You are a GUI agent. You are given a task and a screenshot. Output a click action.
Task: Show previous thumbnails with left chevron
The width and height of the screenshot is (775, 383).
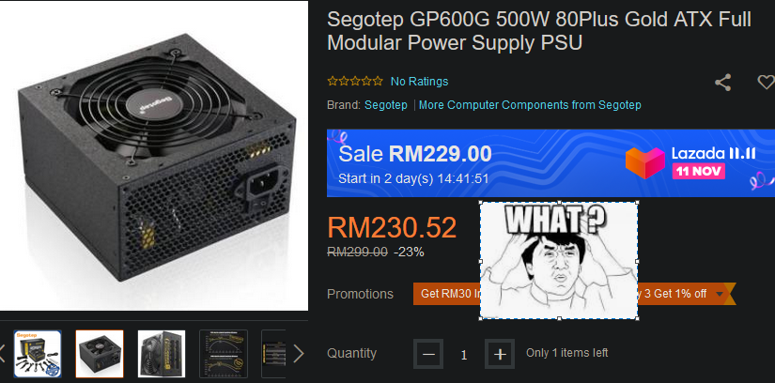pos(4,354)
